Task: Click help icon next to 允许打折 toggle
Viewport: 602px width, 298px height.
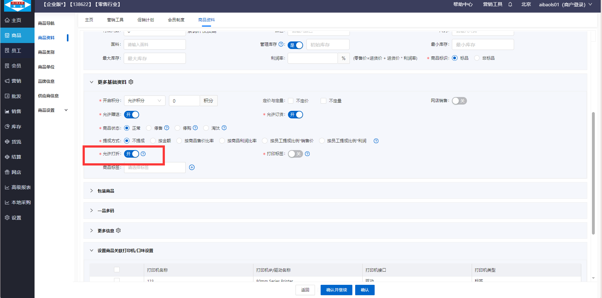Action: pos(143,154)
